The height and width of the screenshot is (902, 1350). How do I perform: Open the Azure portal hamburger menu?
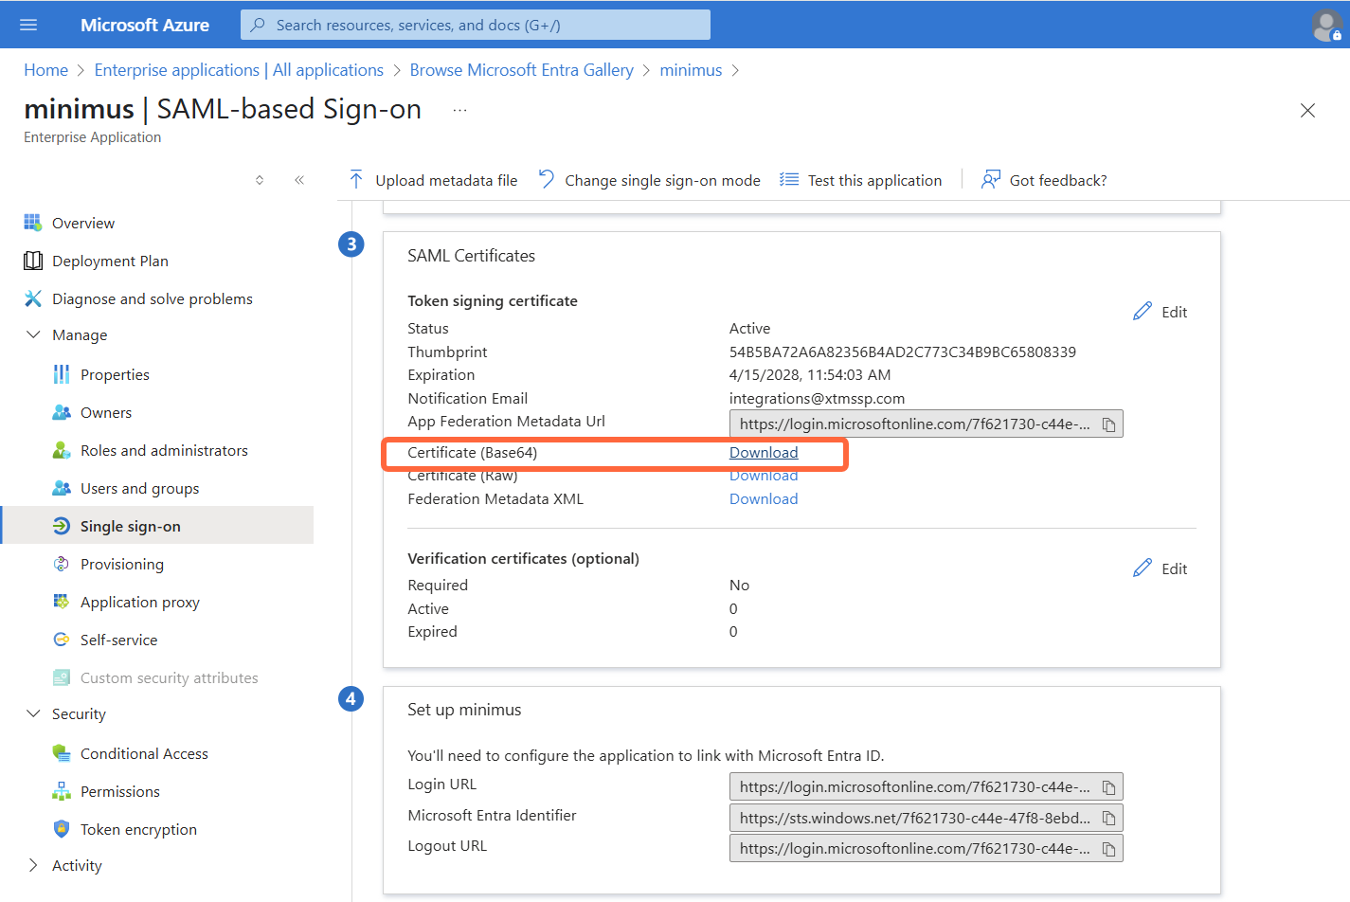pos(26,24)
